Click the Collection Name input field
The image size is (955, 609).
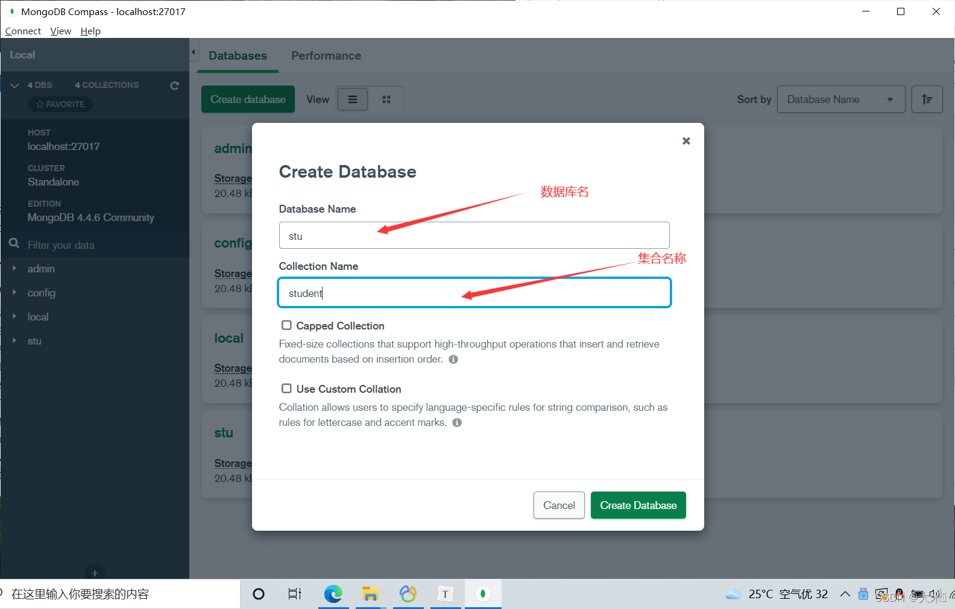tap(474, 293)
